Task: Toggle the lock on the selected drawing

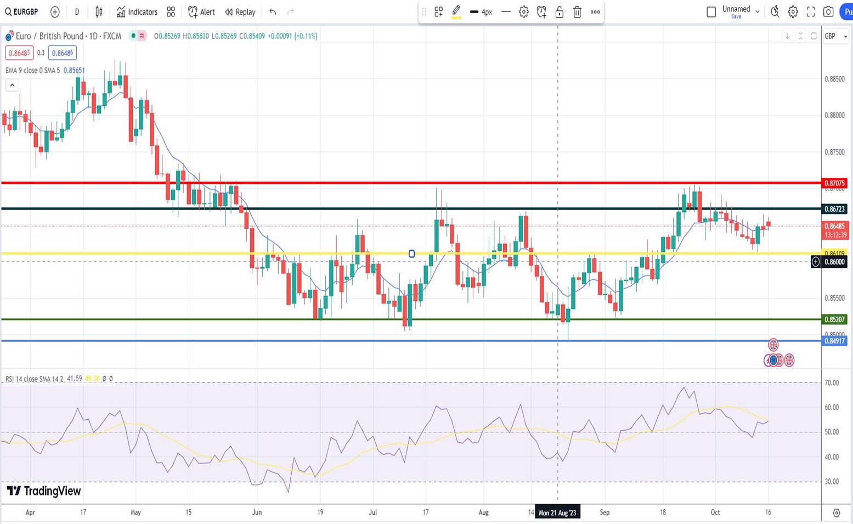Action: point(560,12)
